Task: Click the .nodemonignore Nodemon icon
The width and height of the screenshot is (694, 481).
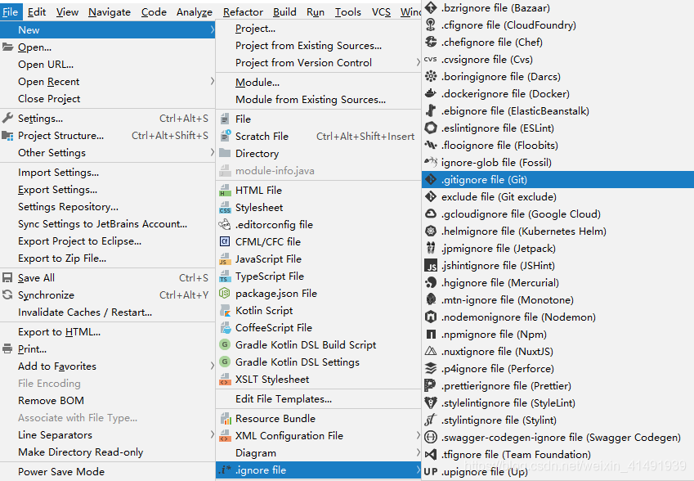Action: click(431, 317)
